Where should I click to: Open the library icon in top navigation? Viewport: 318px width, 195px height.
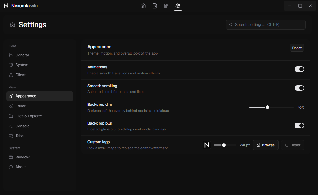point(166,6)
